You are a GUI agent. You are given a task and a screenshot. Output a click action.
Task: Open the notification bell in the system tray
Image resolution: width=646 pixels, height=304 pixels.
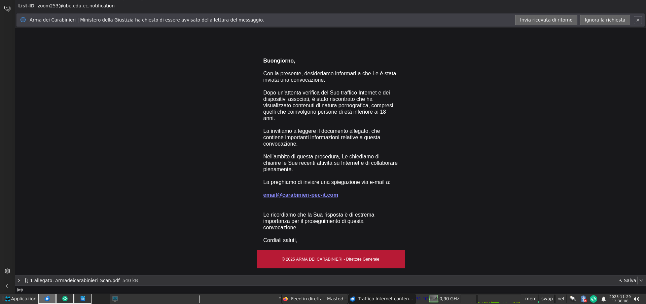(x=604, y=299)
